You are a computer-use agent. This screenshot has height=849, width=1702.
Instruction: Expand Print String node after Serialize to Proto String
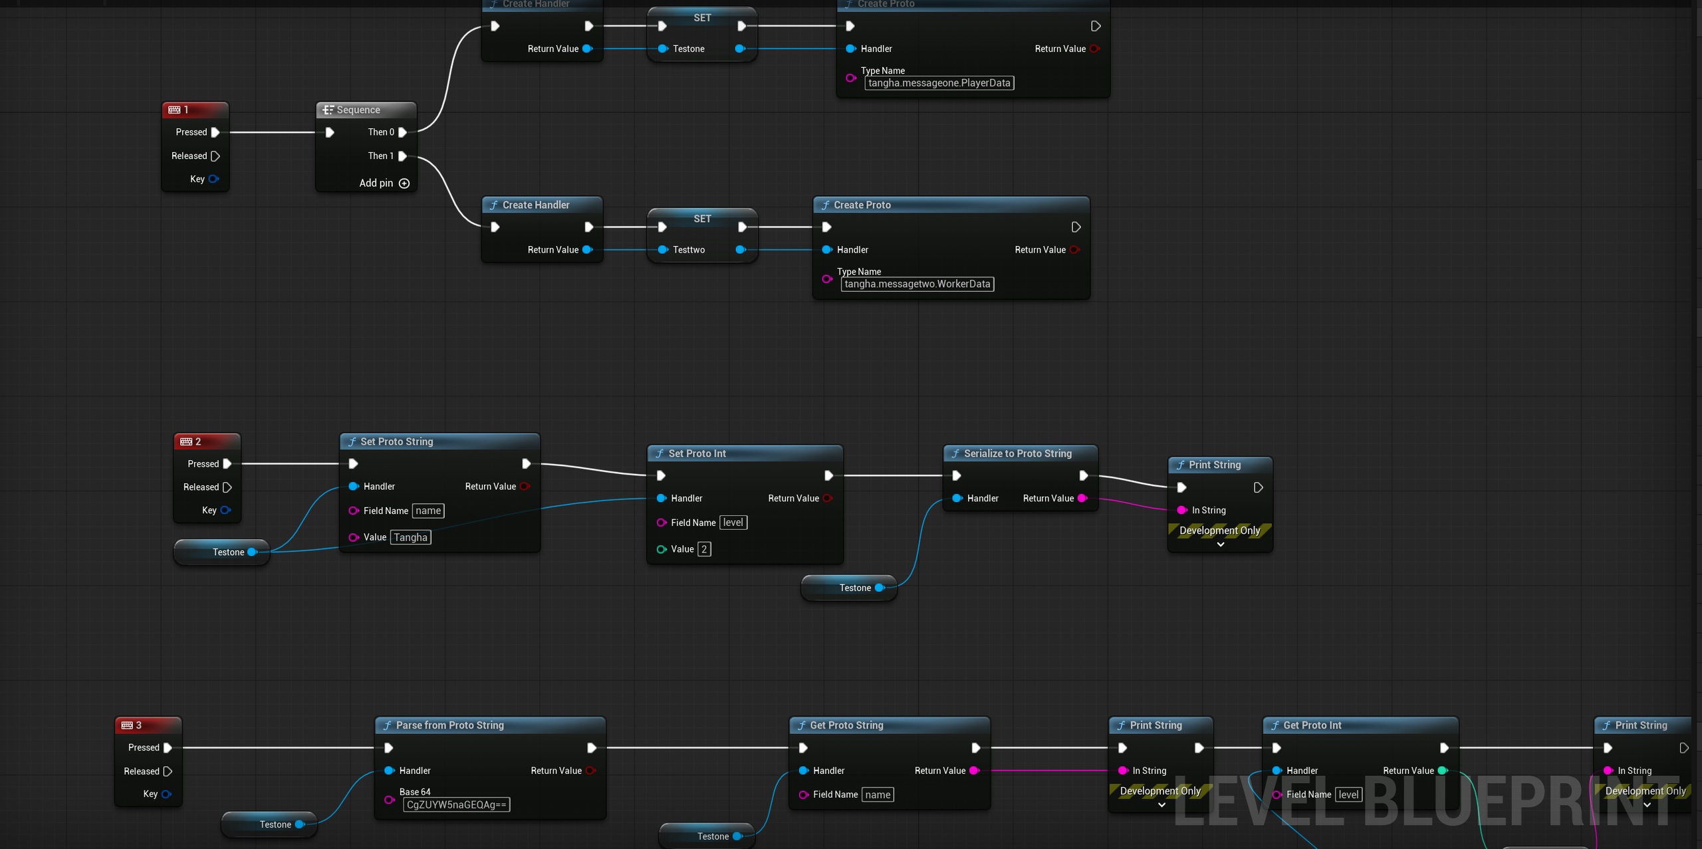pos(1221,545)
